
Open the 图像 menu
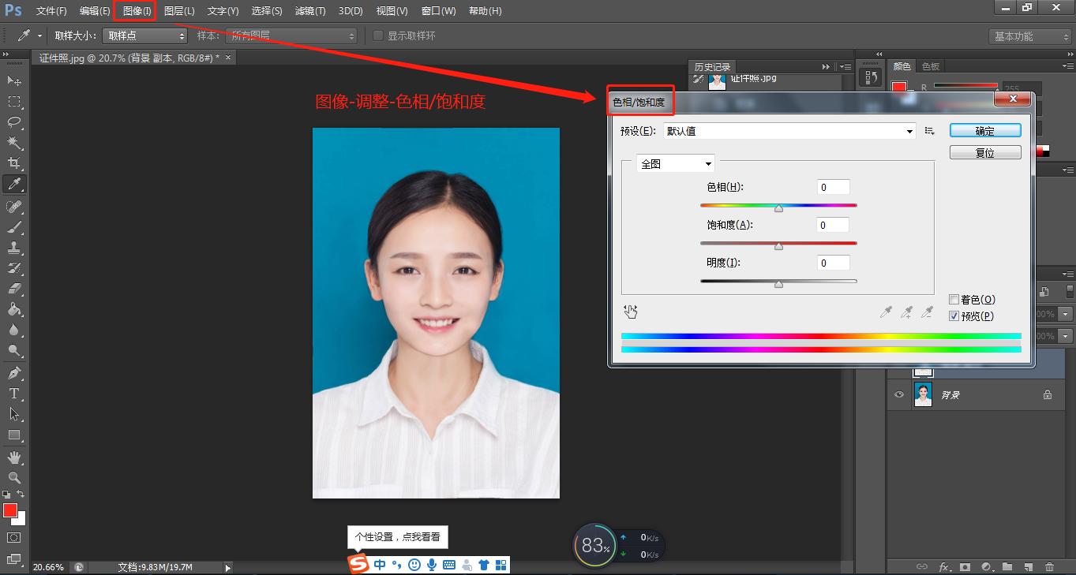pos(136,11)
